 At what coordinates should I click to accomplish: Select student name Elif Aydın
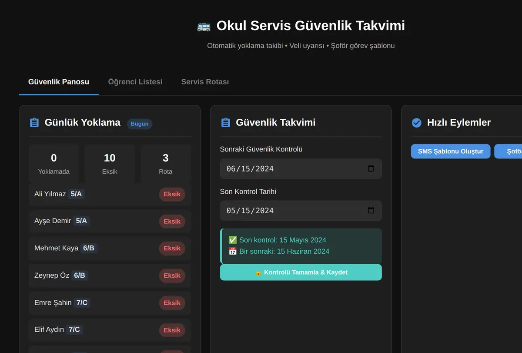click(x=49, y=329)
